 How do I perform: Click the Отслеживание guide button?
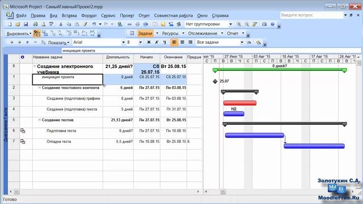tap(202, 33)
